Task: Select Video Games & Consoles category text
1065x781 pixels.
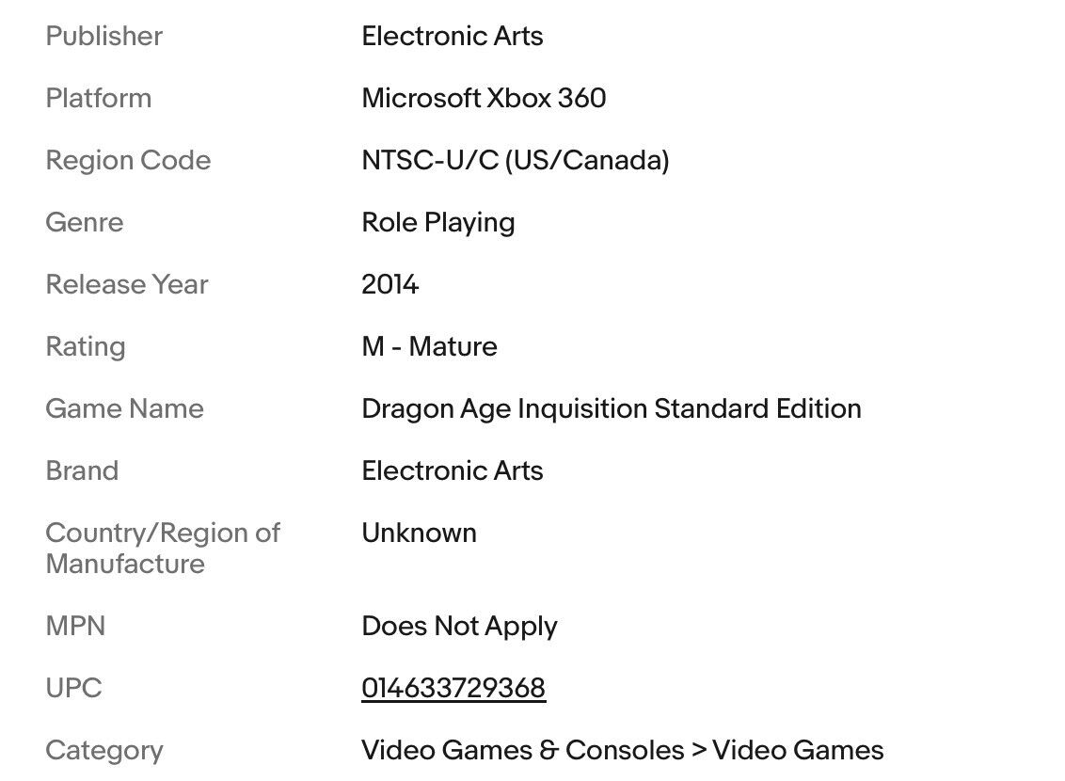Action: tap(523, 751)
